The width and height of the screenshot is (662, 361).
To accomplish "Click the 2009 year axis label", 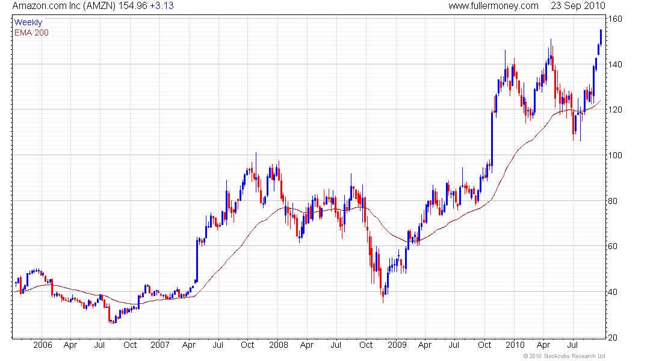I will click(x=397, y=345).
